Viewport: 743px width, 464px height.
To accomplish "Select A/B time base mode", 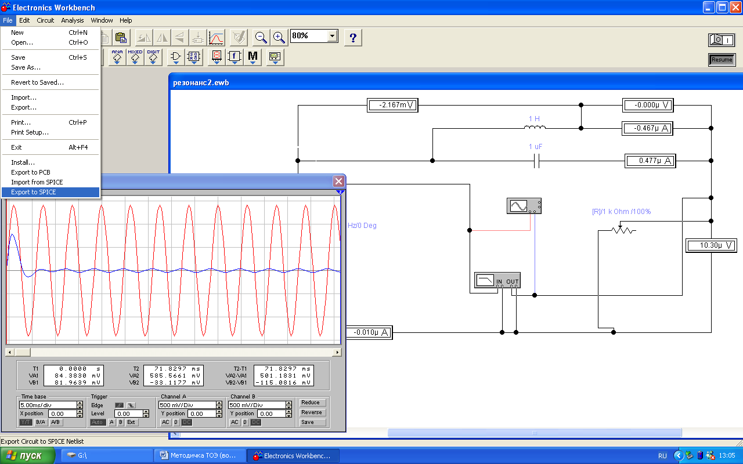I will click(x=56, y=422).
